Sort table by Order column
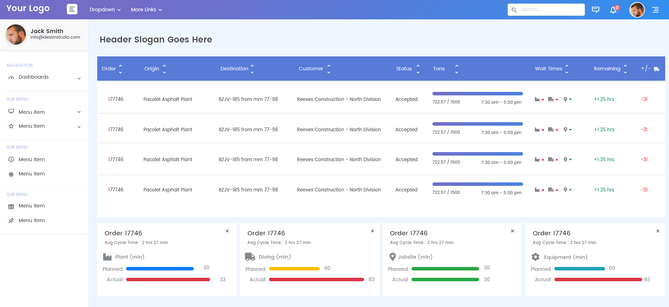This screenshot has width=669, height=307. point(120,69)
